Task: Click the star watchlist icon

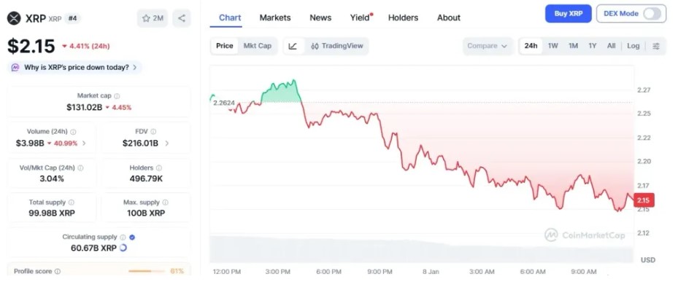Action: coord(146,18)
